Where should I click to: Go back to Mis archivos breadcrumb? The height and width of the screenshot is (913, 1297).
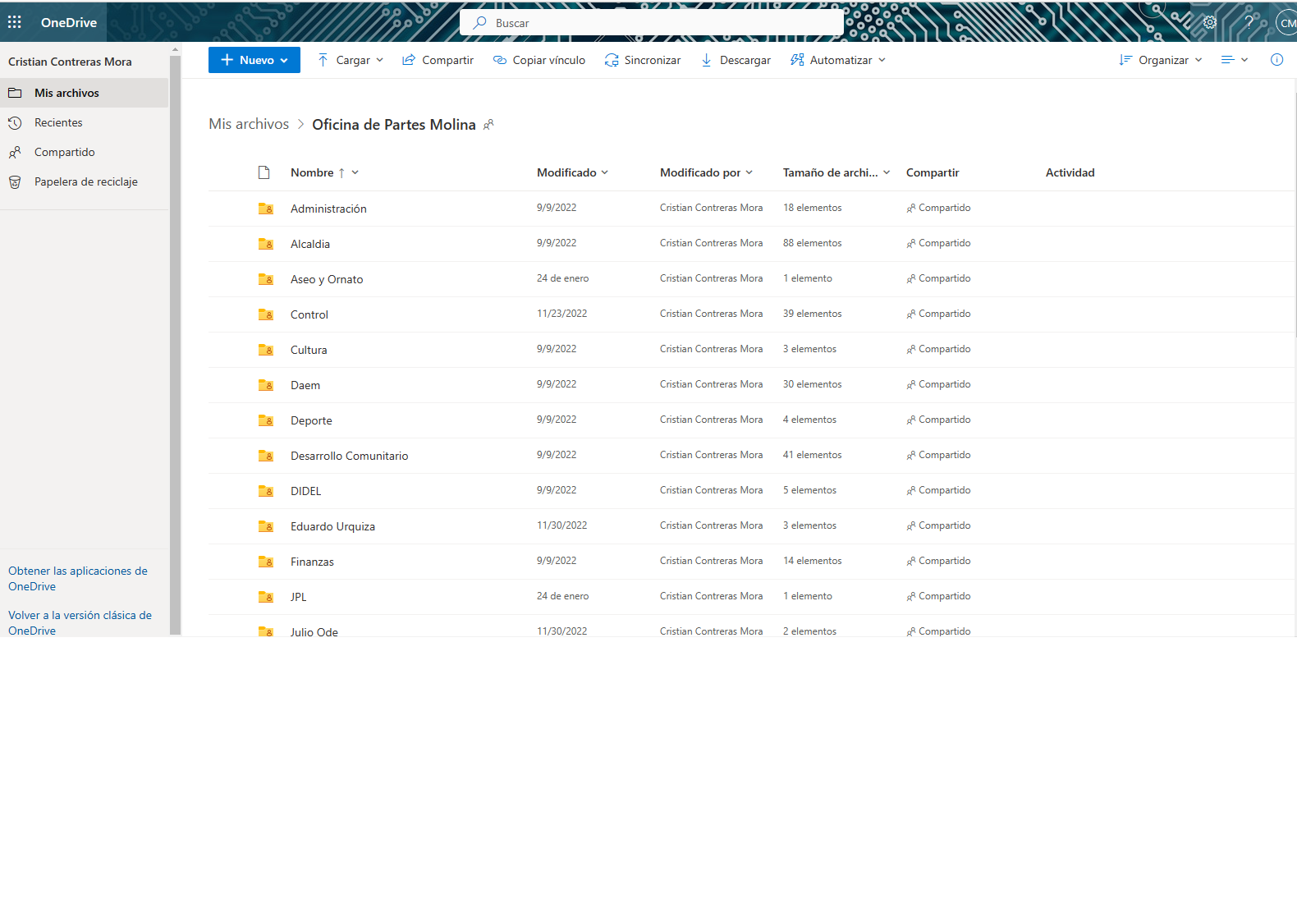coord(249,124)
